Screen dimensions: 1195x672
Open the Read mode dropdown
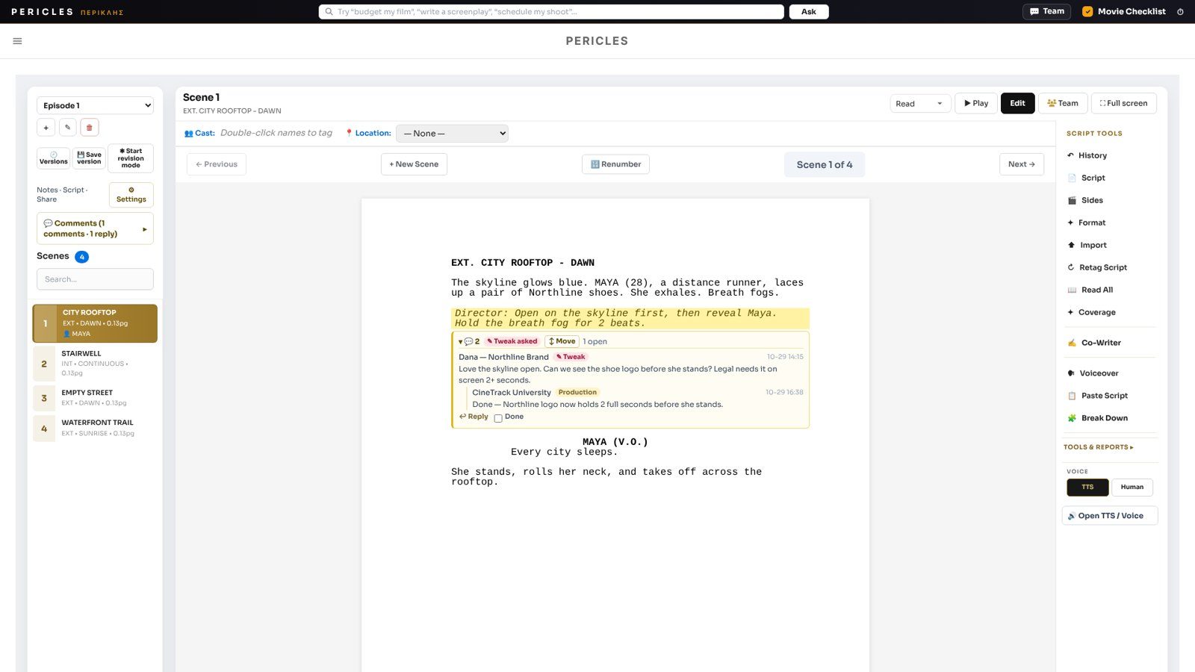click(x=920, y=104)
